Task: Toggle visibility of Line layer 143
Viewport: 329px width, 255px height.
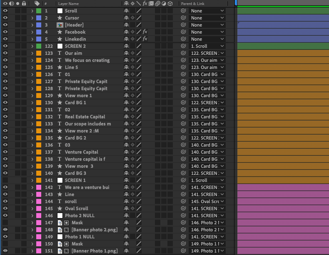Action: (x=5, y=194)
